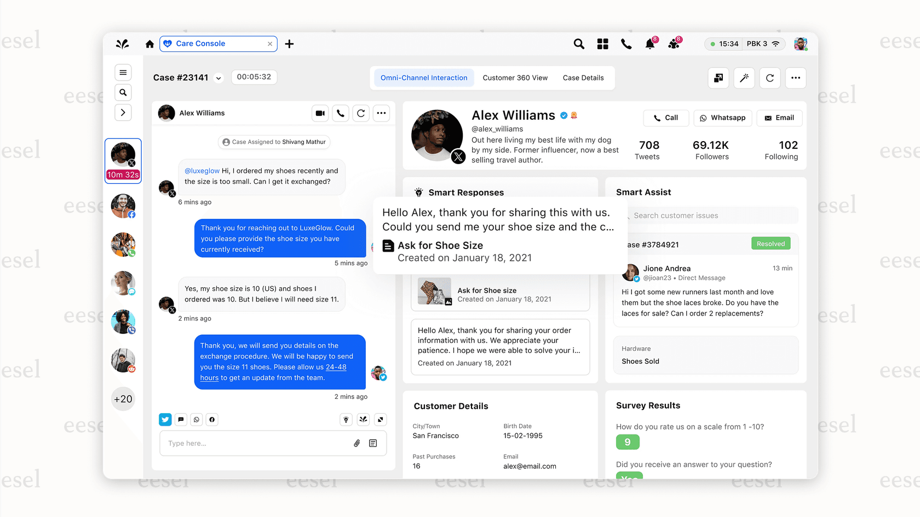Screen dimensions: 920x517
Task: Toggle the Facebook channel in the composer
Action: (x=212, y=419)
